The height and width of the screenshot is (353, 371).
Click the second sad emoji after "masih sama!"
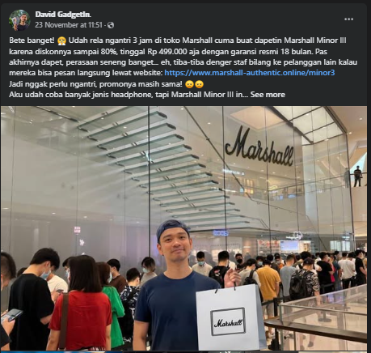[199, 84]
